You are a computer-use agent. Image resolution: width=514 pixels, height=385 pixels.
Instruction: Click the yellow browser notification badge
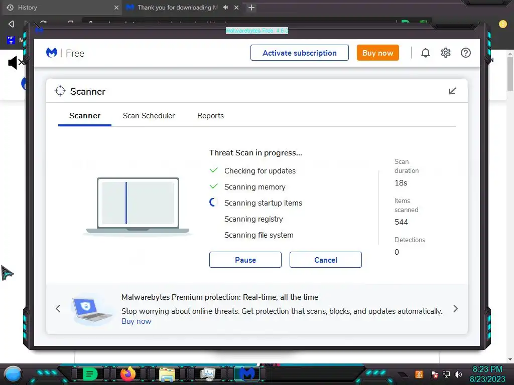[x=502, y=24]
